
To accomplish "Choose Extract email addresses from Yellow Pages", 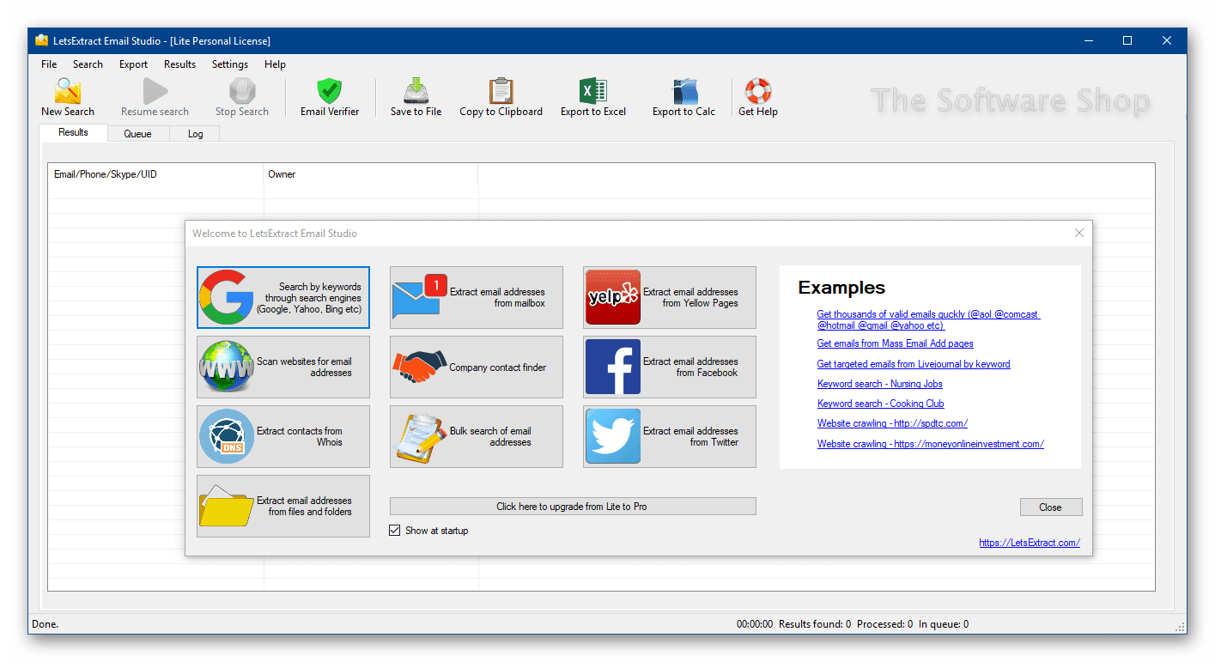I will pyautogui.click(x=670, y=297).
